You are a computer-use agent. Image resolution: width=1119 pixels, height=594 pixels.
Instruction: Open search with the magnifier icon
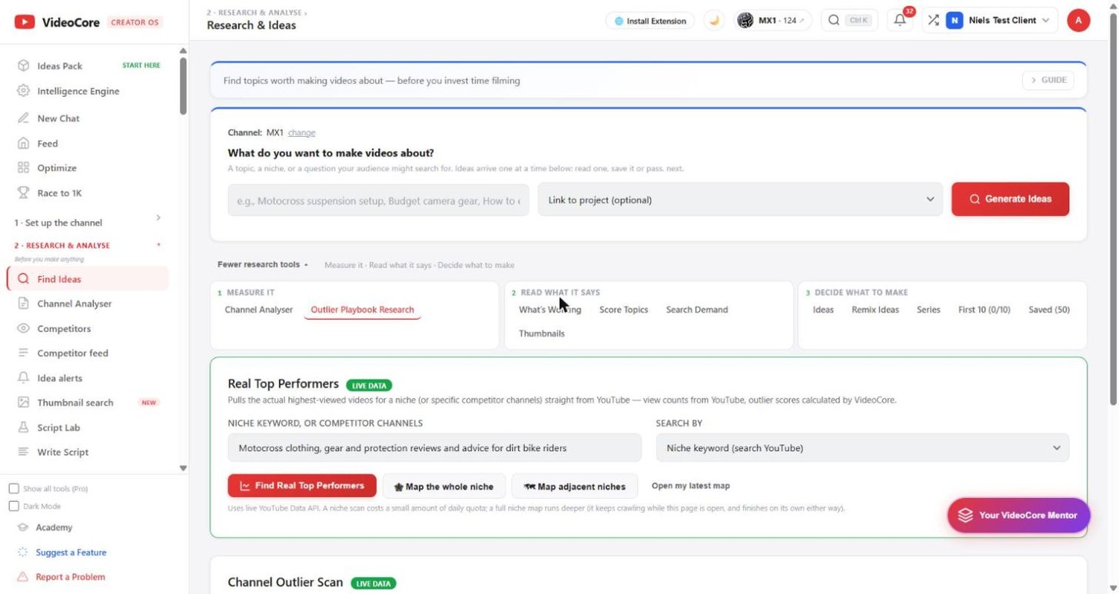tap(834, 21)
